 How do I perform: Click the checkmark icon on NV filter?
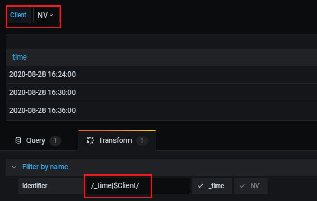pyautogui.click(x=242, y=186)
